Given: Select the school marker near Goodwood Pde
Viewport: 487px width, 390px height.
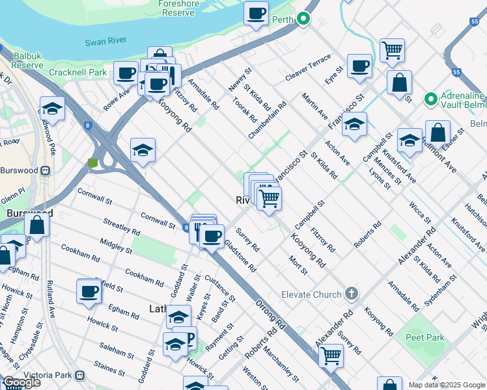Looking at the screenshot, I should click(52, 110).
